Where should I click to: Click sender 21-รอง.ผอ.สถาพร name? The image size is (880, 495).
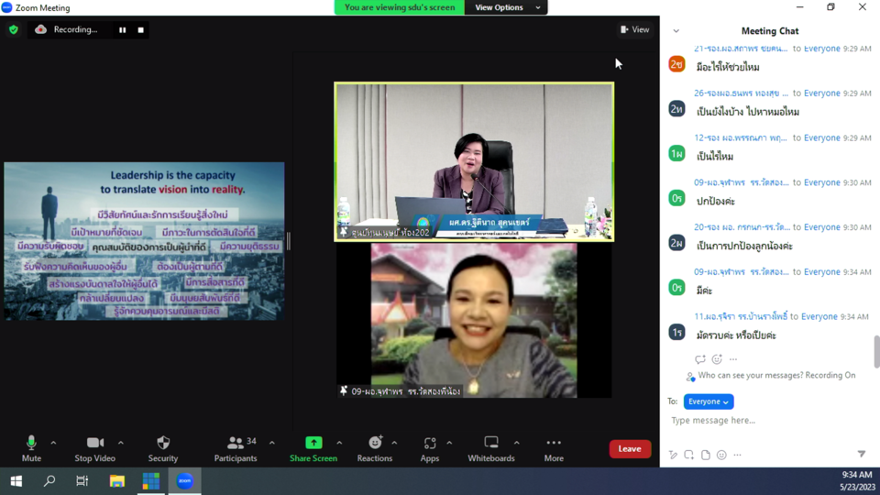[741, 49]
